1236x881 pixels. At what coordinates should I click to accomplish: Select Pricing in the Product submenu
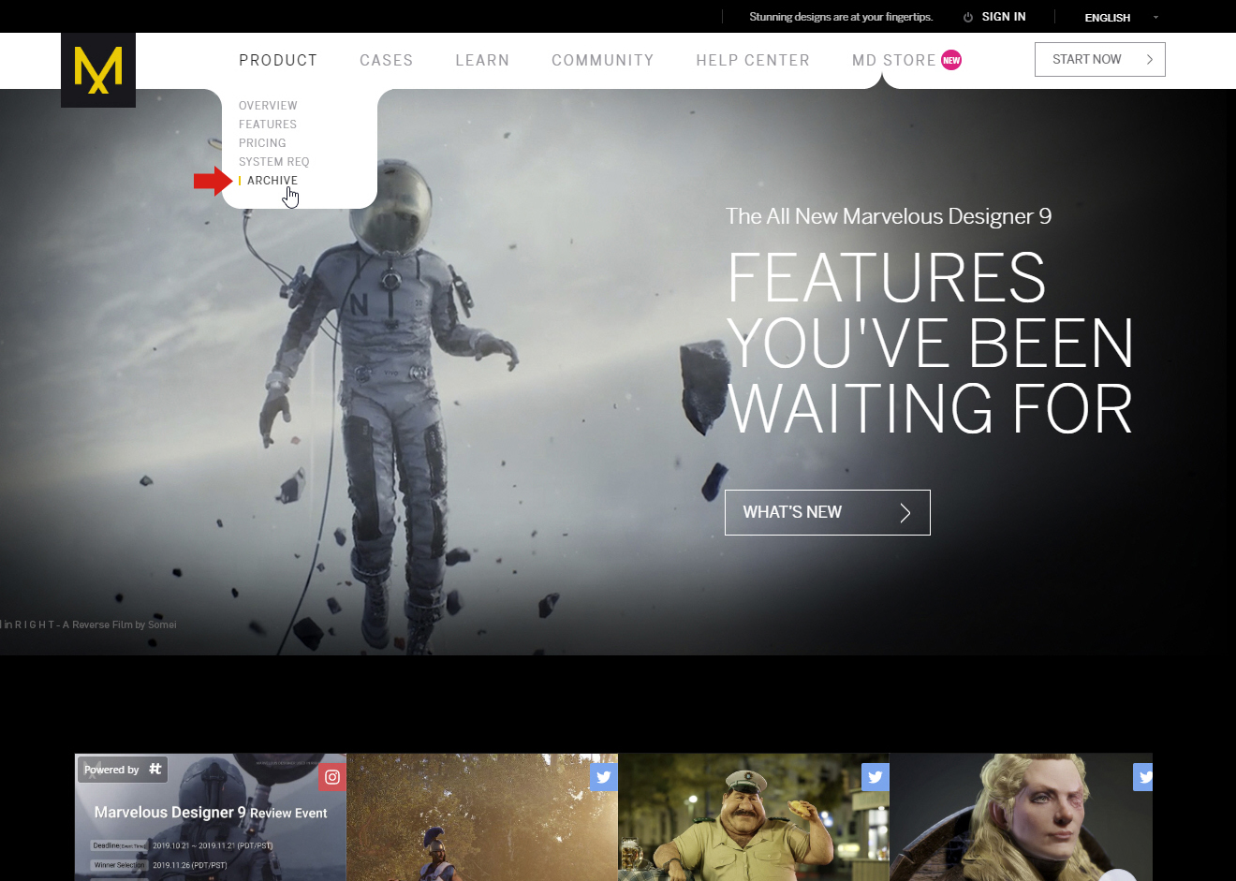tap(262, 143)
